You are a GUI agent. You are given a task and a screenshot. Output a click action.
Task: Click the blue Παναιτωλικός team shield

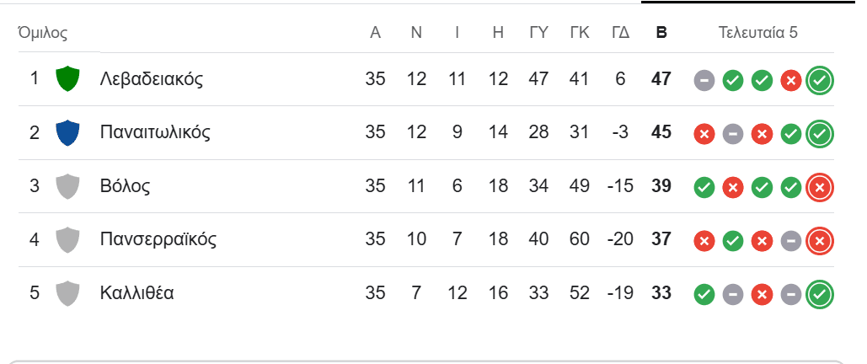coord(67,133)
